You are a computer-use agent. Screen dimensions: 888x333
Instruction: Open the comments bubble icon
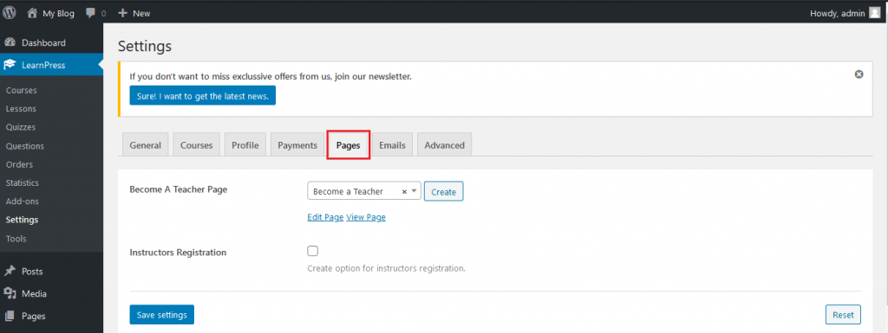[90, 13]
